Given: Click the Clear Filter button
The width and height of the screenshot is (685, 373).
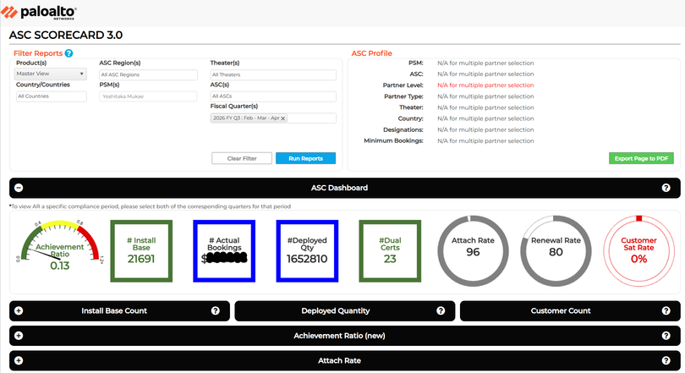Looking at the screenshot, I should pyautogui.click(x=242, y=158).
